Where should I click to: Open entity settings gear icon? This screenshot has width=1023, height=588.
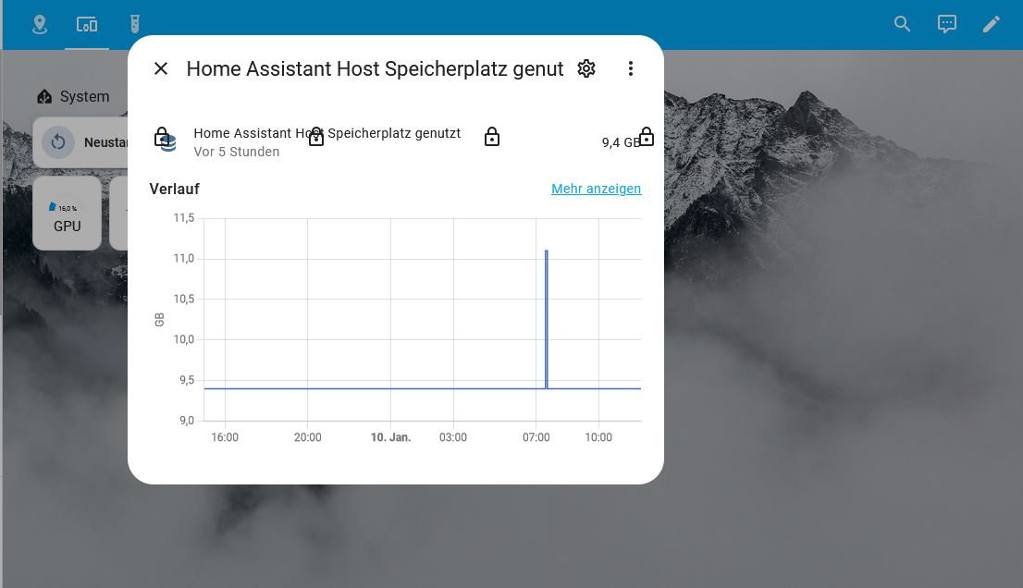tap(585, 68)
